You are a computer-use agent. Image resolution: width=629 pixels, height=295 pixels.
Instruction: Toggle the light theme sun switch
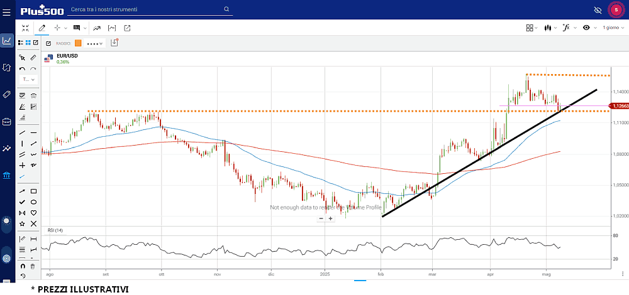click(7, 222)
